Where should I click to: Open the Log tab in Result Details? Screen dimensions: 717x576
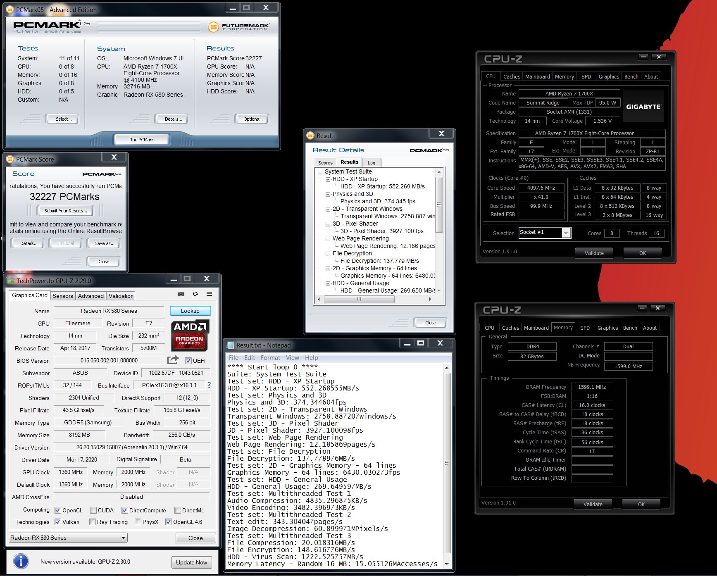(x=372, y=163)
